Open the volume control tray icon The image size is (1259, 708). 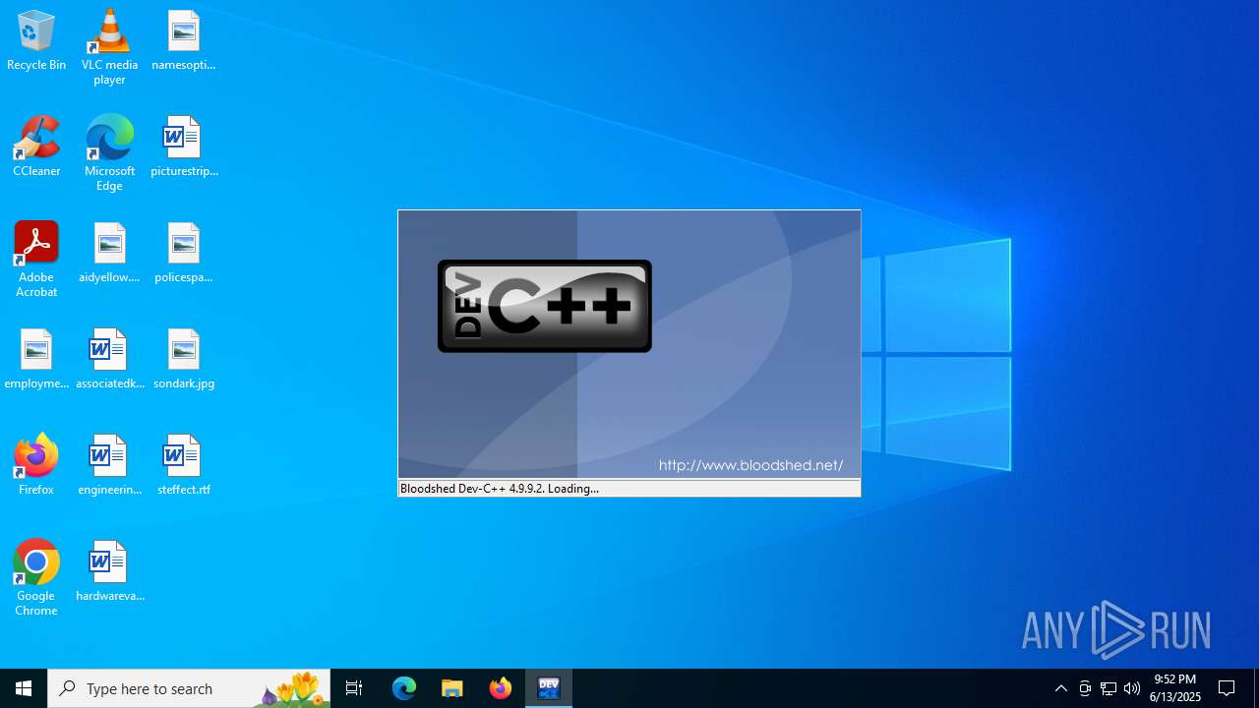coord(1132,688)
